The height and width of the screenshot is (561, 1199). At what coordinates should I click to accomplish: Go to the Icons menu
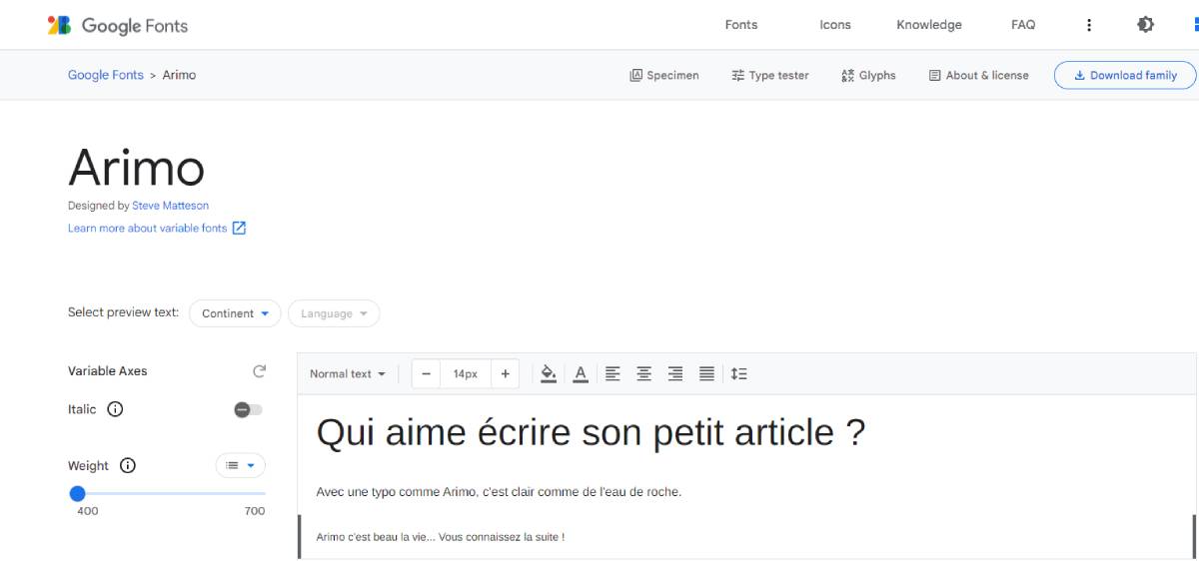(834, 25)
